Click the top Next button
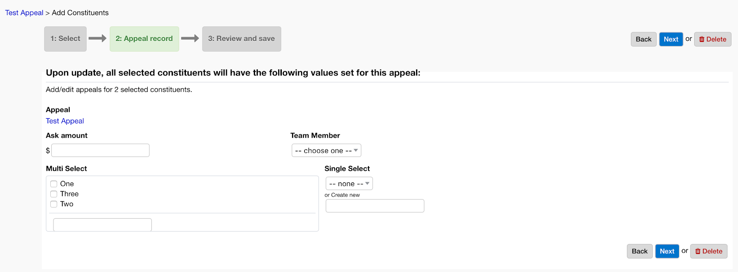Screen dimensions: 738x272 [671, 39]
